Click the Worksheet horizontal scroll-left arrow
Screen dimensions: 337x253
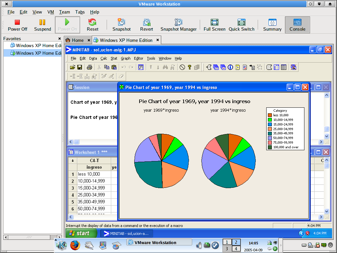71,217
